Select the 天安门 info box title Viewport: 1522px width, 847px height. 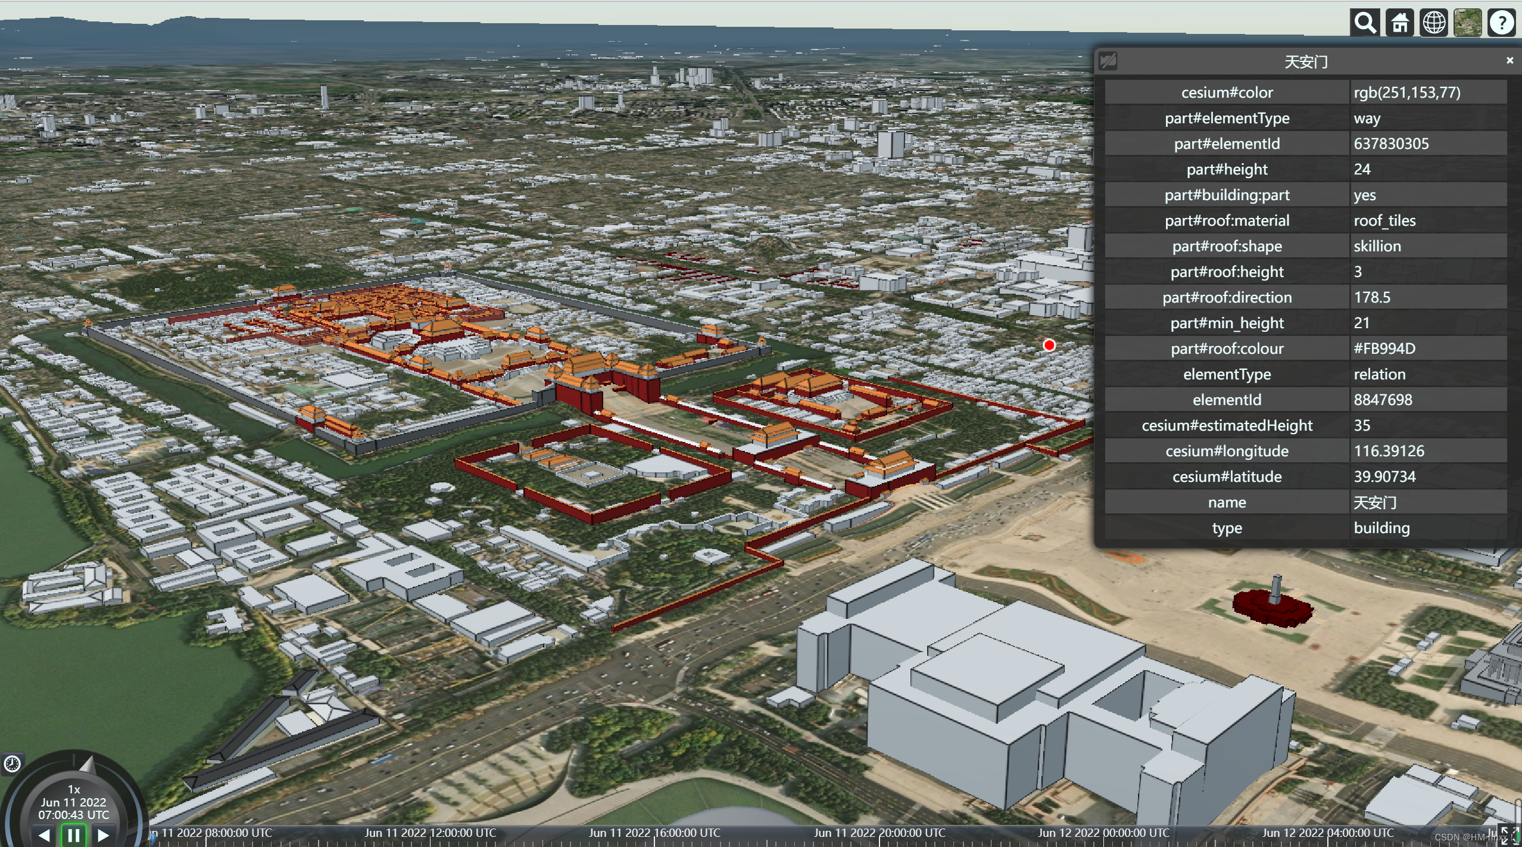pos(1306,62)
